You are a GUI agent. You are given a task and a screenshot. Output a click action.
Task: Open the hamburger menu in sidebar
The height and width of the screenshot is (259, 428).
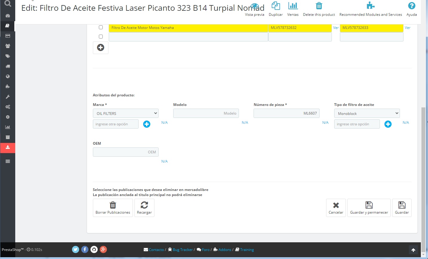[8, 161]
